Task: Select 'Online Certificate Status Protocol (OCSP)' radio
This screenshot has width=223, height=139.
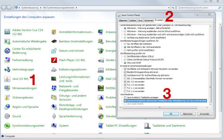Action: pyautogui.click(x=125, y=60)
